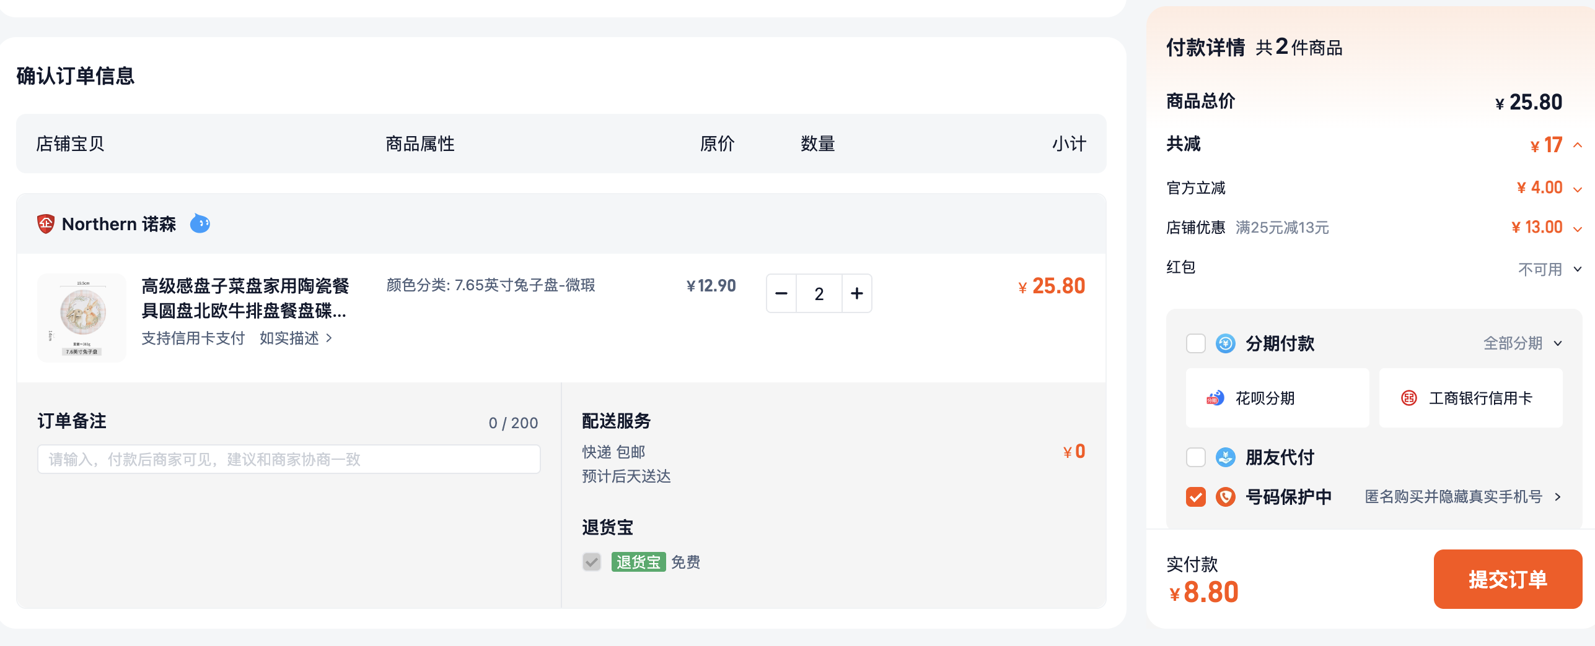Screen dimensions: 1595x646
Task: Enable the 分期付款 checkbox
Action: tap(1195, 343)
